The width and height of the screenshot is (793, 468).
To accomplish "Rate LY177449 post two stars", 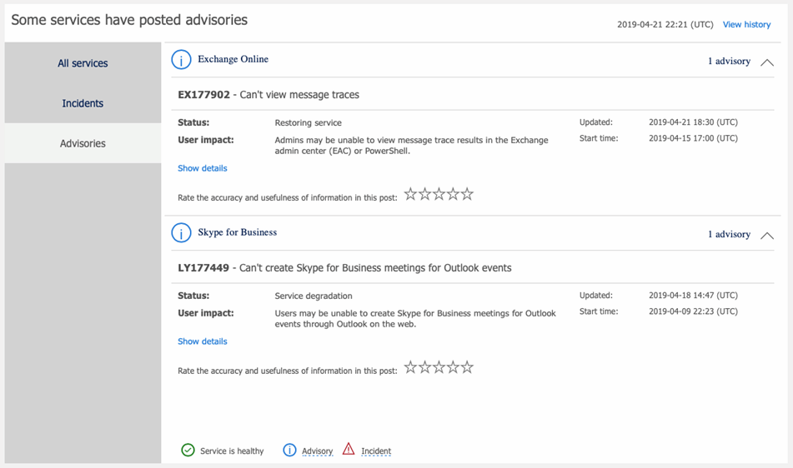I will tap(424, 367).
